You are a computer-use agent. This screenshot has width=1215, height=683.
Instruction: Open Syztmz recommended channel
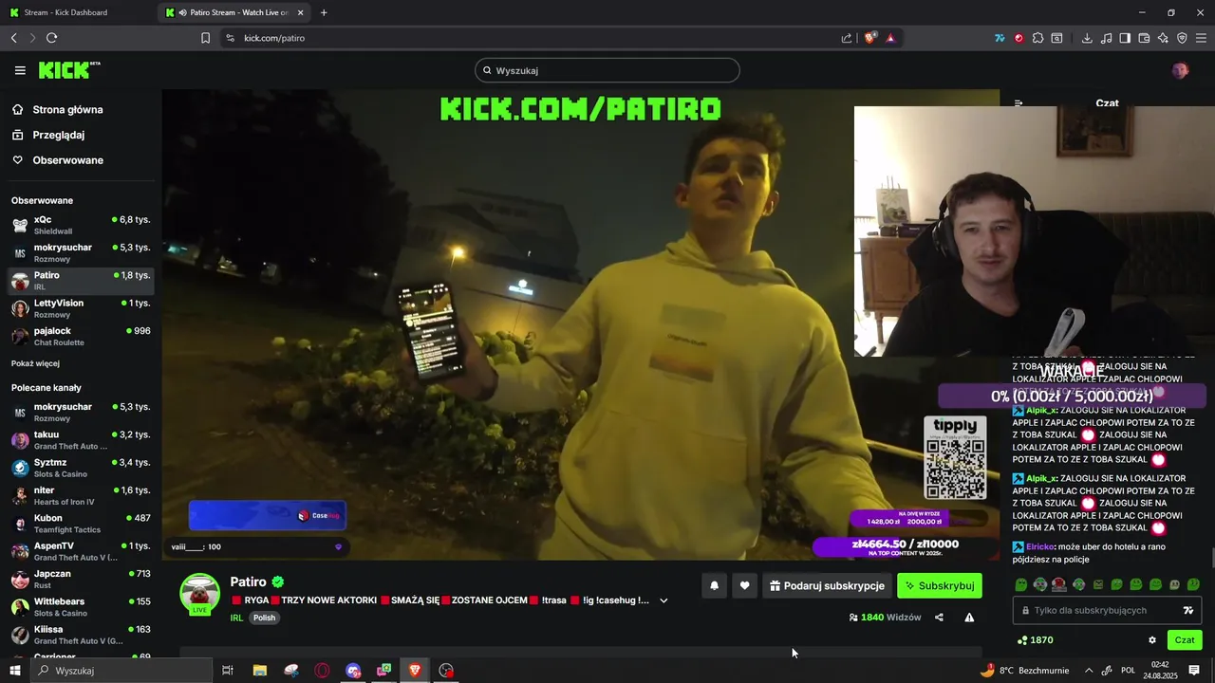(x=81, y=468)
